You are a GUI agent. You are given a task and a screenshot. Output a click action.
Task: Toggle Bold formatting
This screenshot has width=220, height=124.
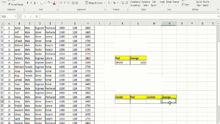pyautogui.click(x=27, y=3)
